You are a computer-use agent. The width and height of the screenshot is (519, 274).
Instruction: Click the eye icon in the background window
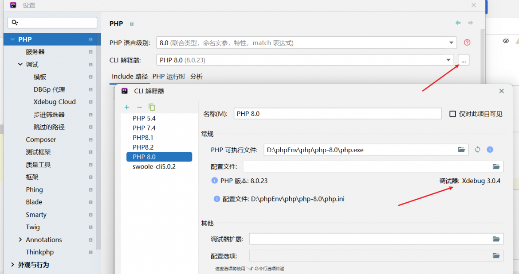pyautogui.click(x=505, y=41)
